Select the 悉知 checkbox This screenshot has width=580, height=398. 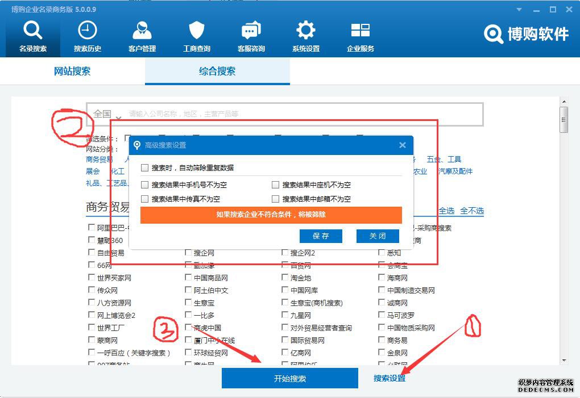point(382,253)
